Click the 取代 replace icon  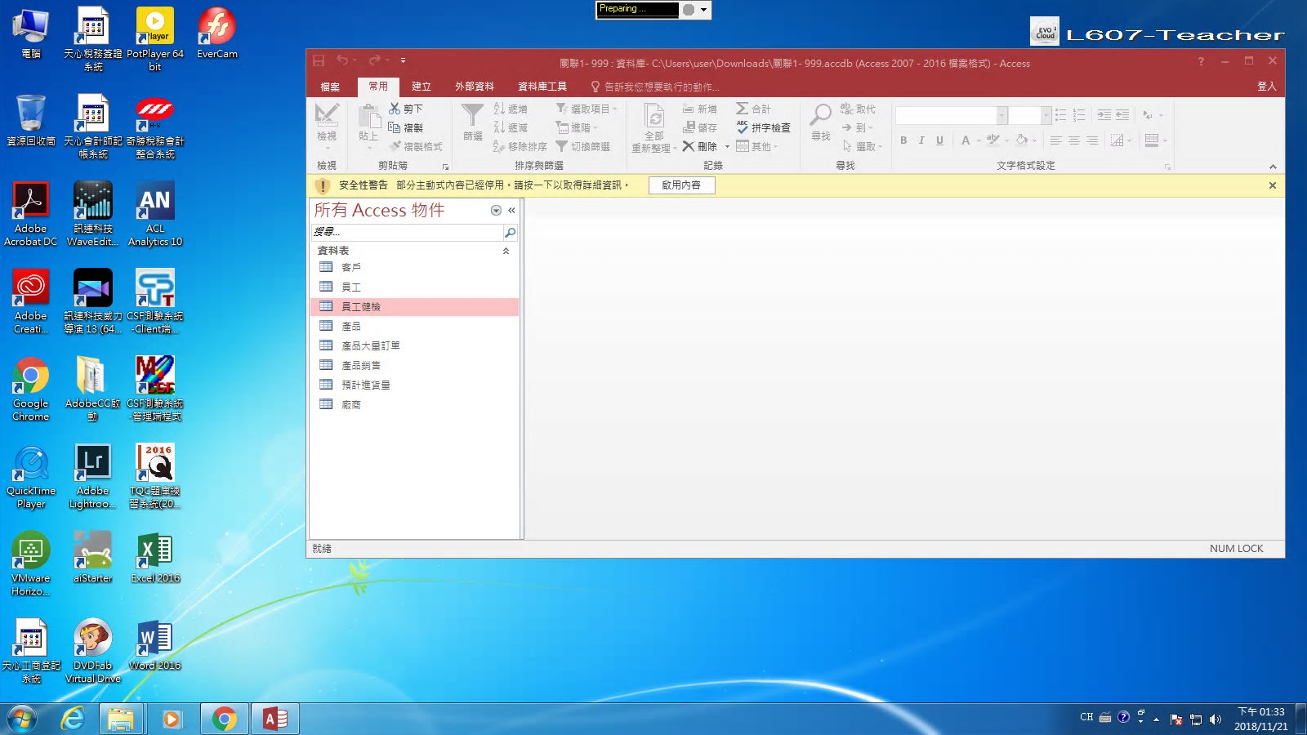pos(846,109)
